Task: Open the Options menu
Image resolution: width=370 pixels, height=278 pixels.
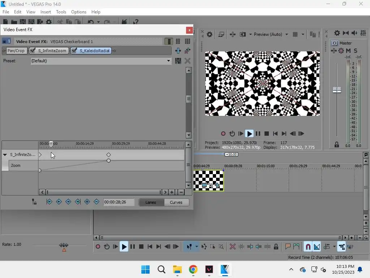Action: click(x=78, y=12)
